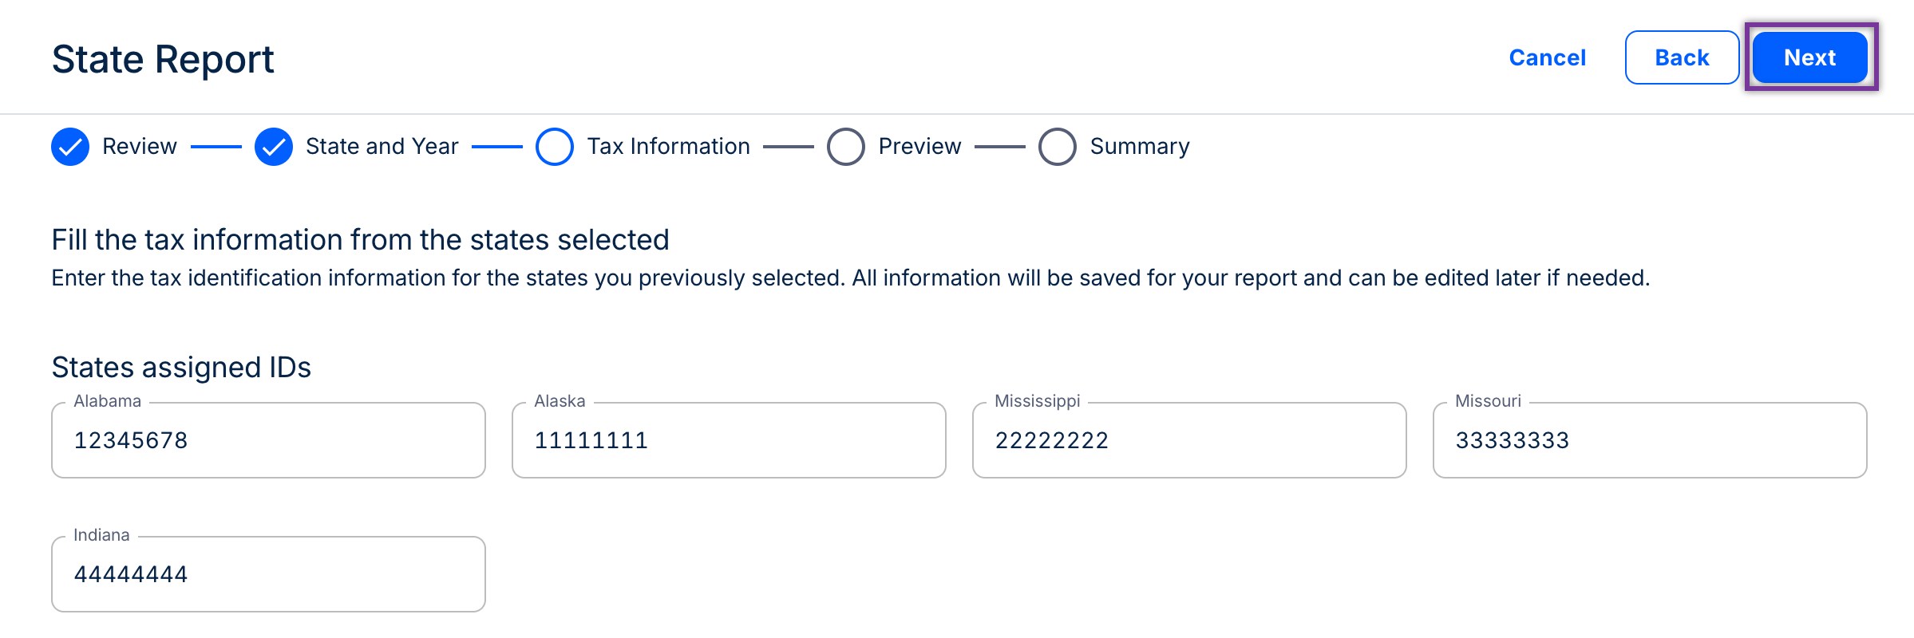
Task: Click the Indiana tax ID field
Action: point(268,574)
